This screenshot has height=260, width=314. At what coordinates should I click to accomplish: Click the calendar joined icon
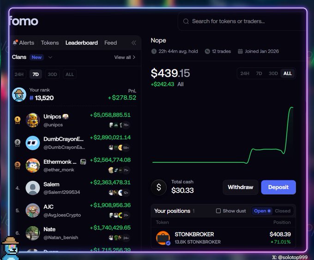240,51
